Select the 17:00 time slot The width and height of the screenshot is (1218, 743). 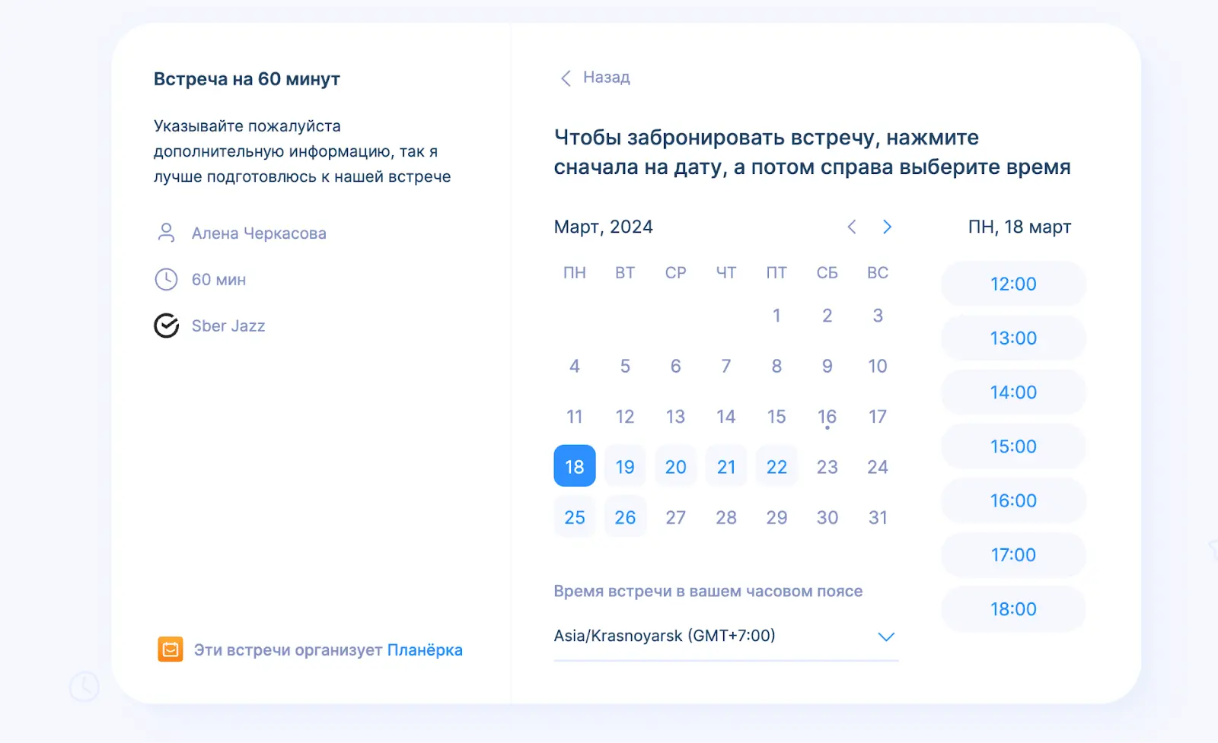1013,555
